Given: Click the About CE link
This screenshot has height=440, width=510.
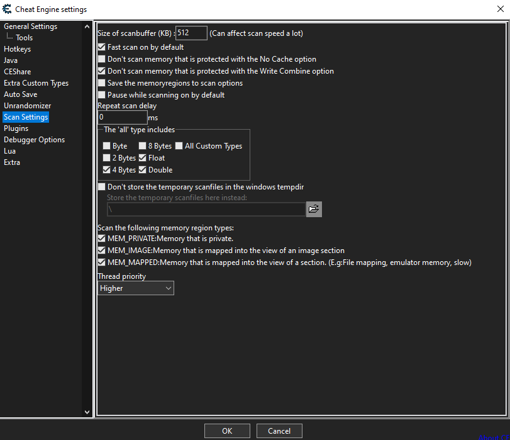Looking at the screenshot, I should click(x=494, y=437).
